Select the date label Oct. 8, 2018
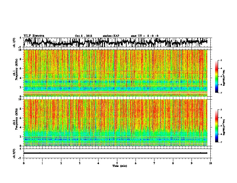237x183 pixels. (x=83, y=36)
